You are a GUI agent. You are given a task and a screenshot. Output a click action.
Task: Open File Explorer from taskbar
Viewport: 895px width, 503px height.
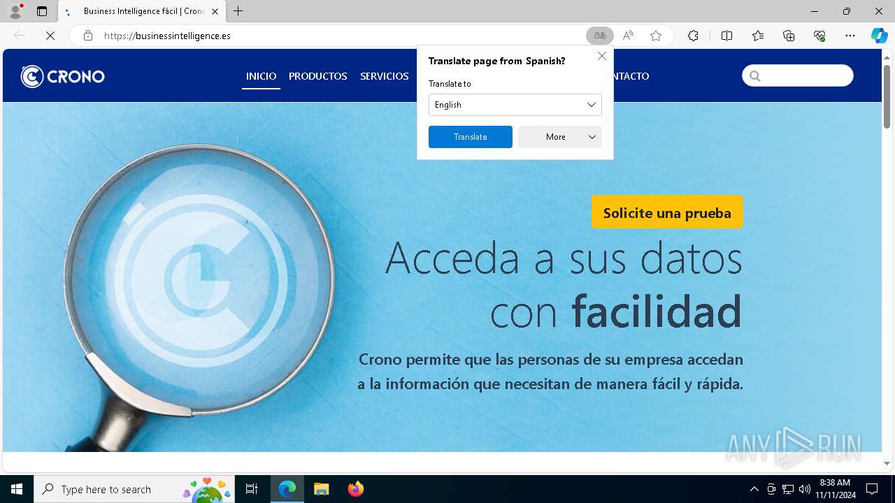pos(321,489)
